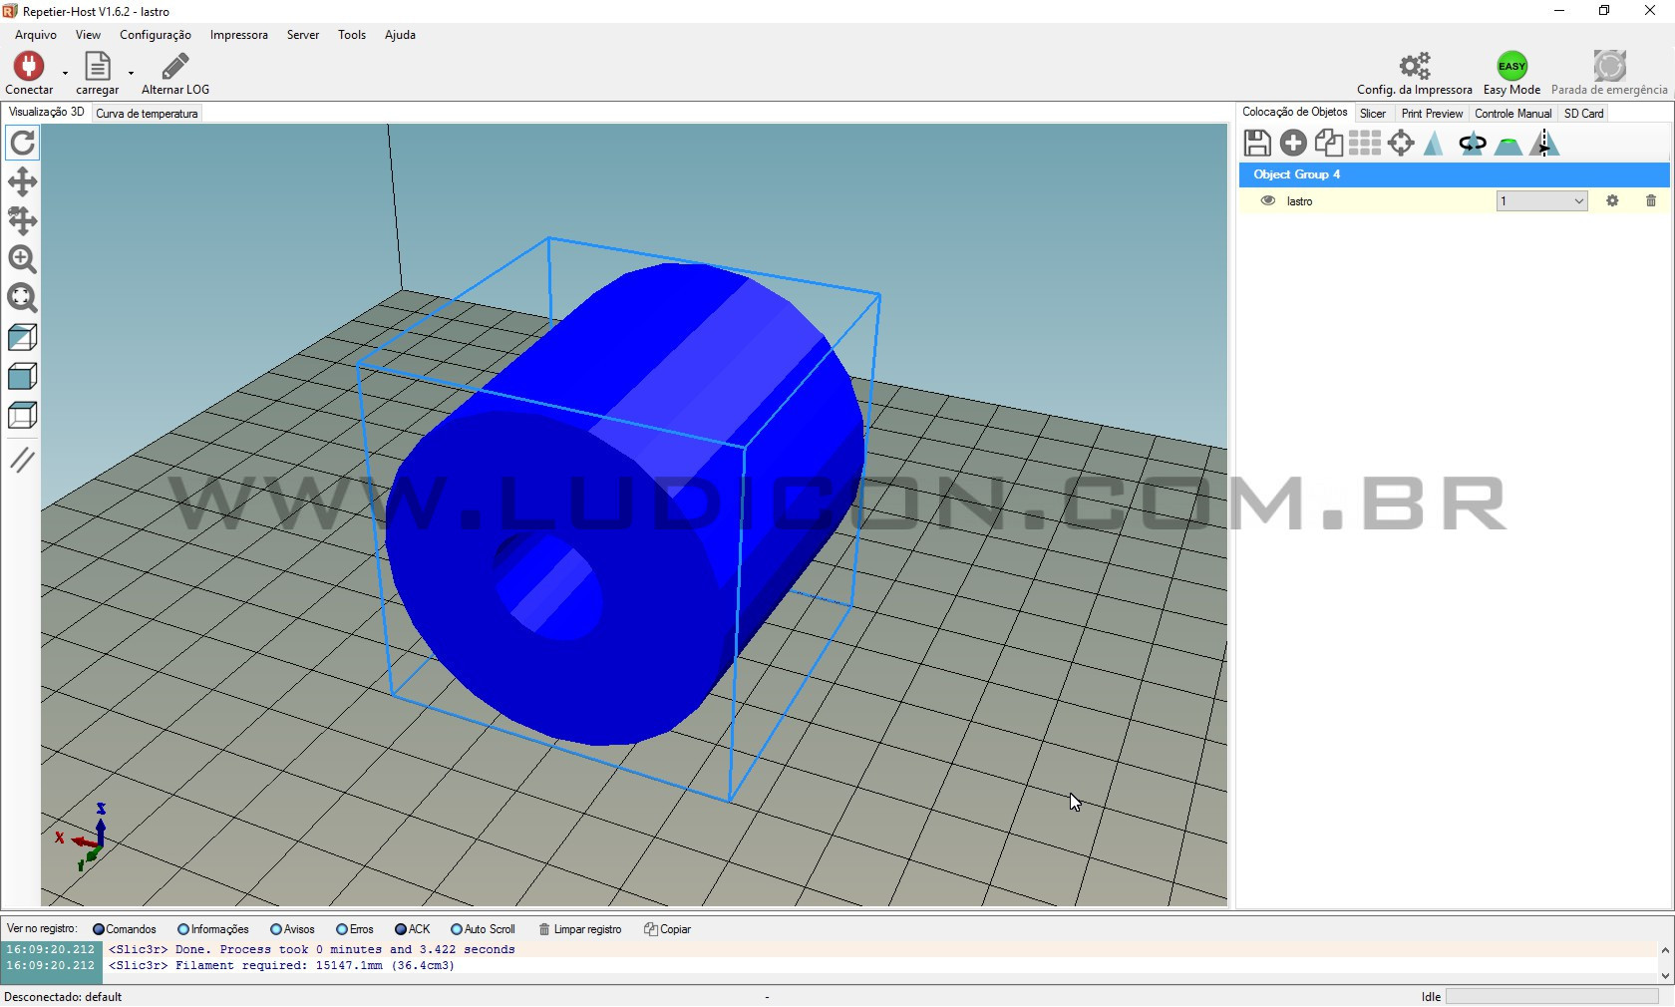Click Parada de emergência button
The height and width of the screenshot is (1007, 1675).
coord(1608,74)
